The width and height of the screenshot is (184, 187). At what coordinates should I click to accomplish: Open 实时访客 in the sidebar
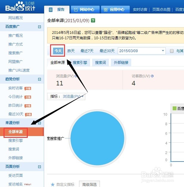pyautogui.click(x=16, y=88)
